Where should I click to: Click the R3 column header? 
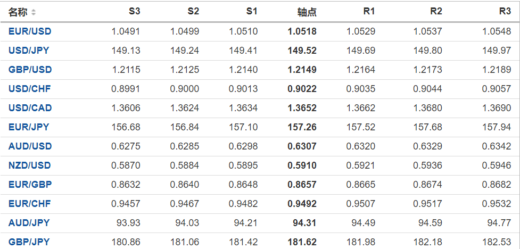coord(505,11)
